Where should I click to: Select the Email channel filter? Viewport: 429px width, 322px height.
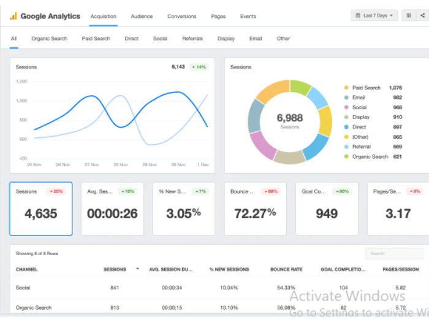(x=256, y=39)
